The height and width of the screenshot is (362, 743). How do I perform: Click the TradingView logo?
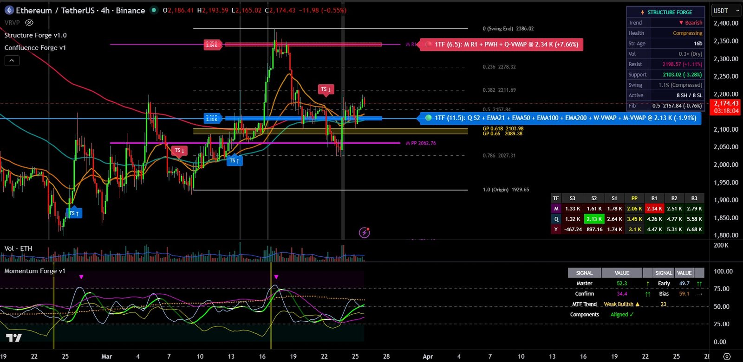(13, 338)
